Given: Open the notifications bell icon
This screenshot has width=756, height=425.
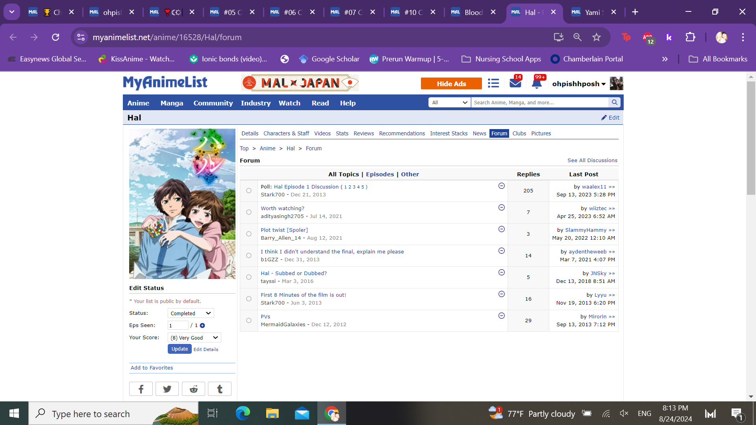Looking at the screenshot, I should point(536,83).
